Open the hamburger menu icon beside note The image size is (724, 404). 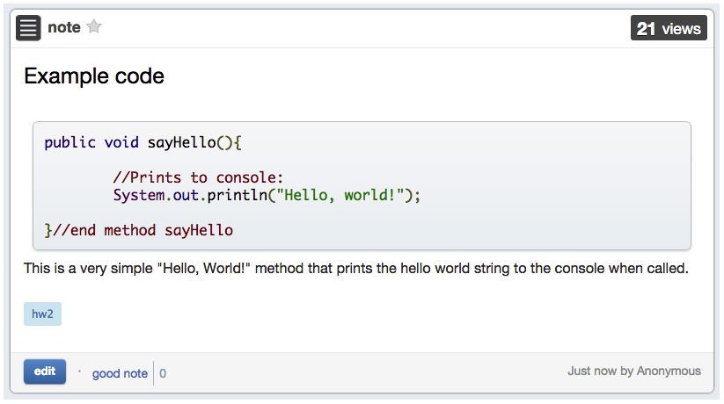click(x=28, y=28)
